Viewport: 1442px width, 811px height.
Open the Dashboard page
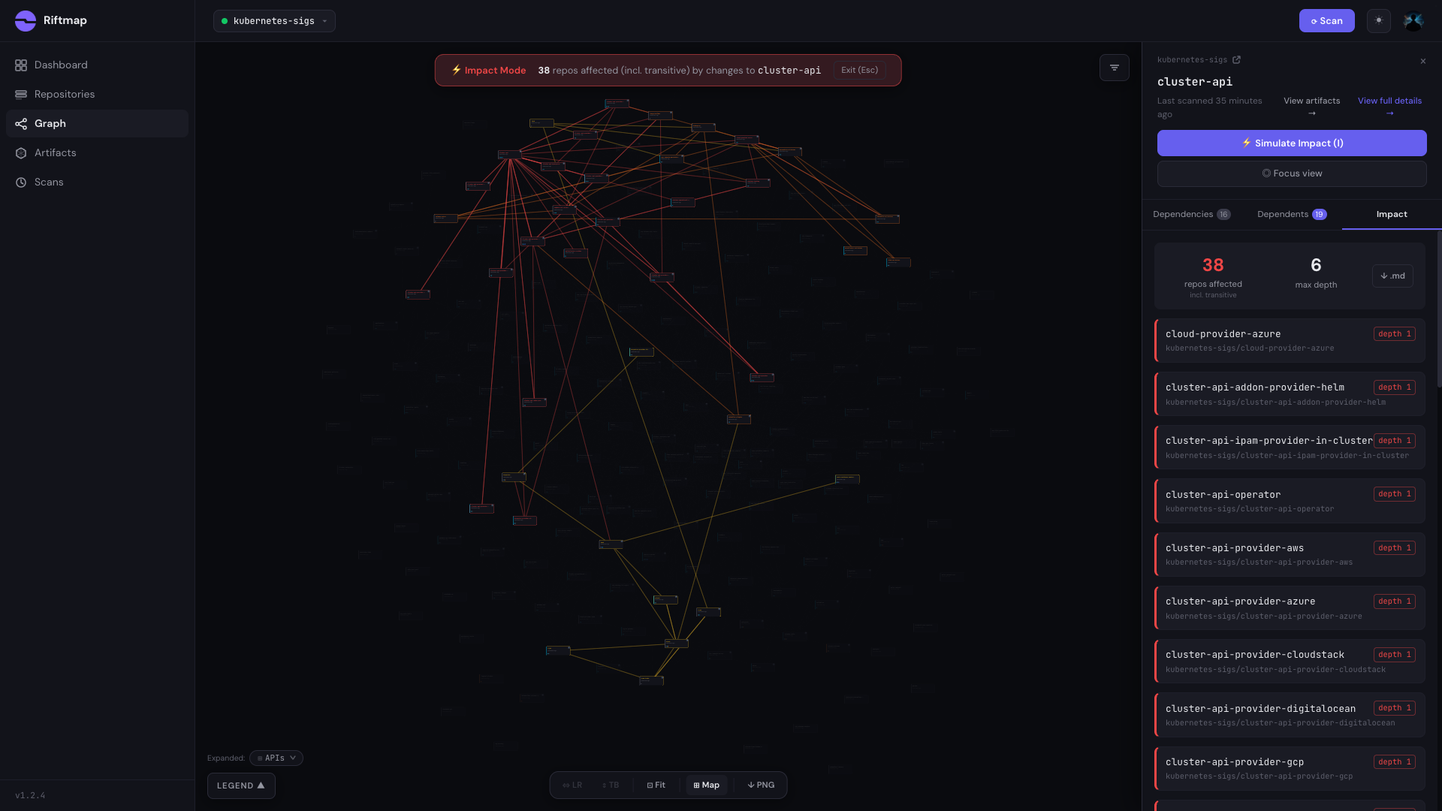pos(97,65)
